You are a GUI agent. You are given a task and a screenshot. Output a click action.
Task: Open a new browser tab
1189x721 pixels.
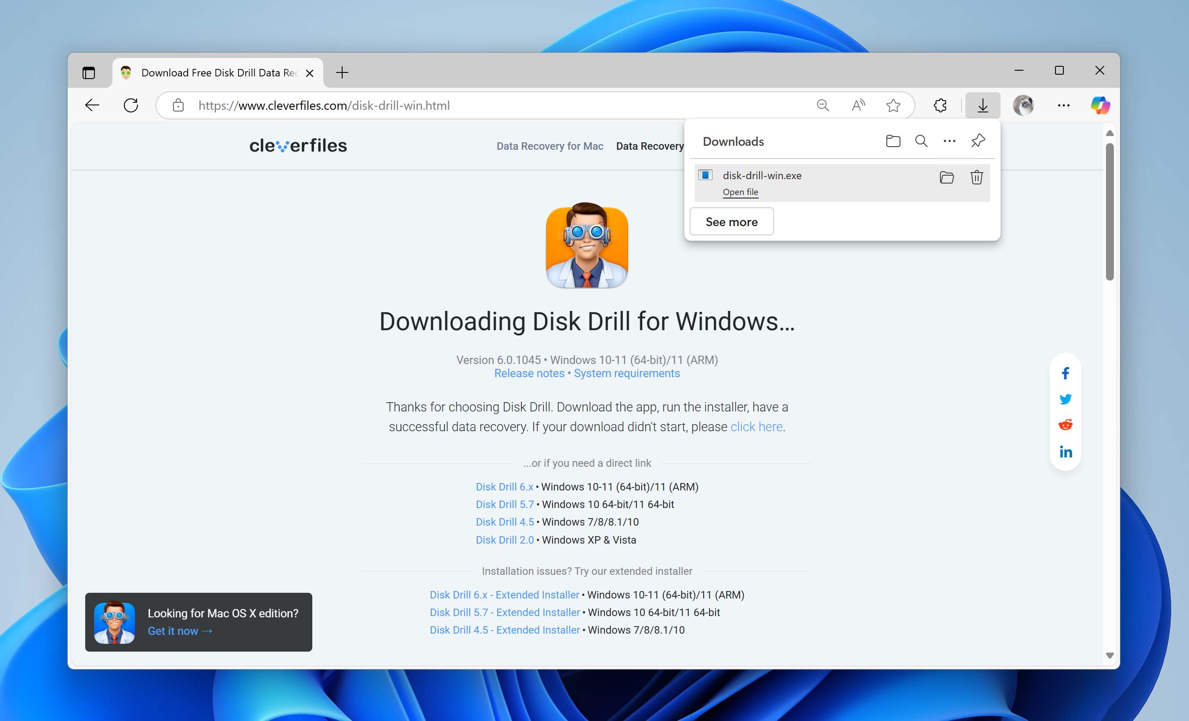342,73
